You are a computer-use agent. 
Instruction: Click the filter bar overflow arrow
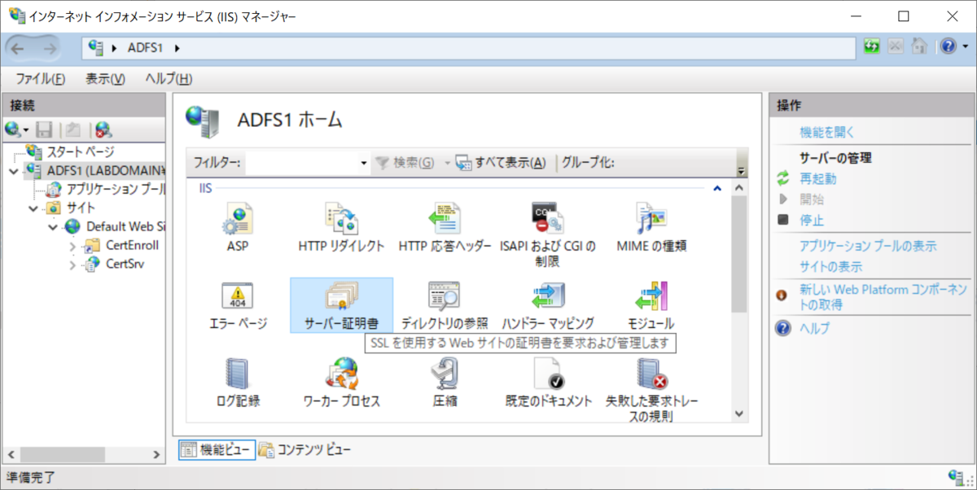(741, 172)
